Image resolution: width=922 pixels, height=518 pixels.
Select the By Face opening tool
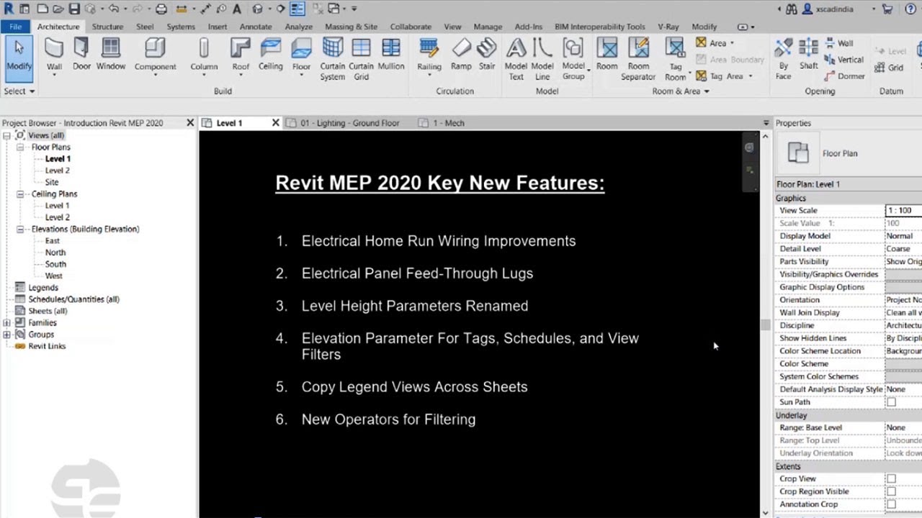point(783,59)
